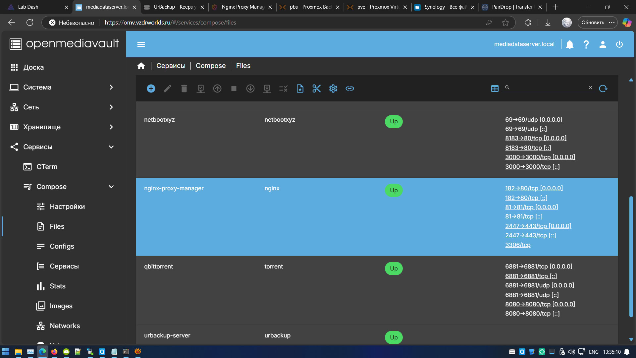Click the power icon in header
The width and height of the screenshot is (636, 358).
(x=619, y=44)
